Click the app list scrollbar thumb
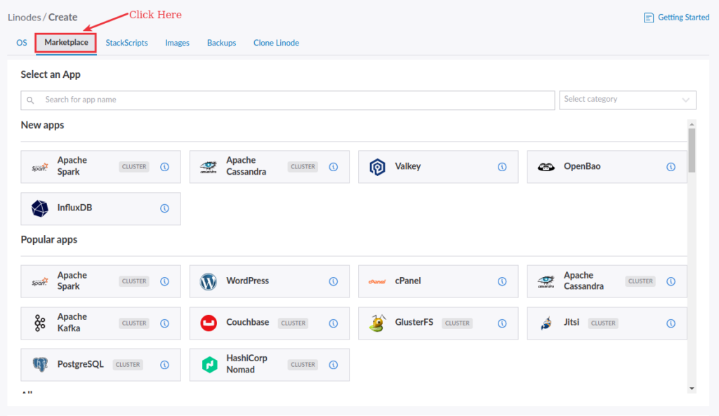 (692, 150)
